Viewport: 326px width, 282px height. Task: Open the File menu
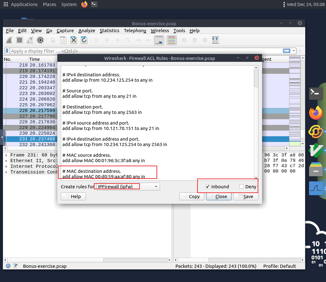click(x=10, y=31)
